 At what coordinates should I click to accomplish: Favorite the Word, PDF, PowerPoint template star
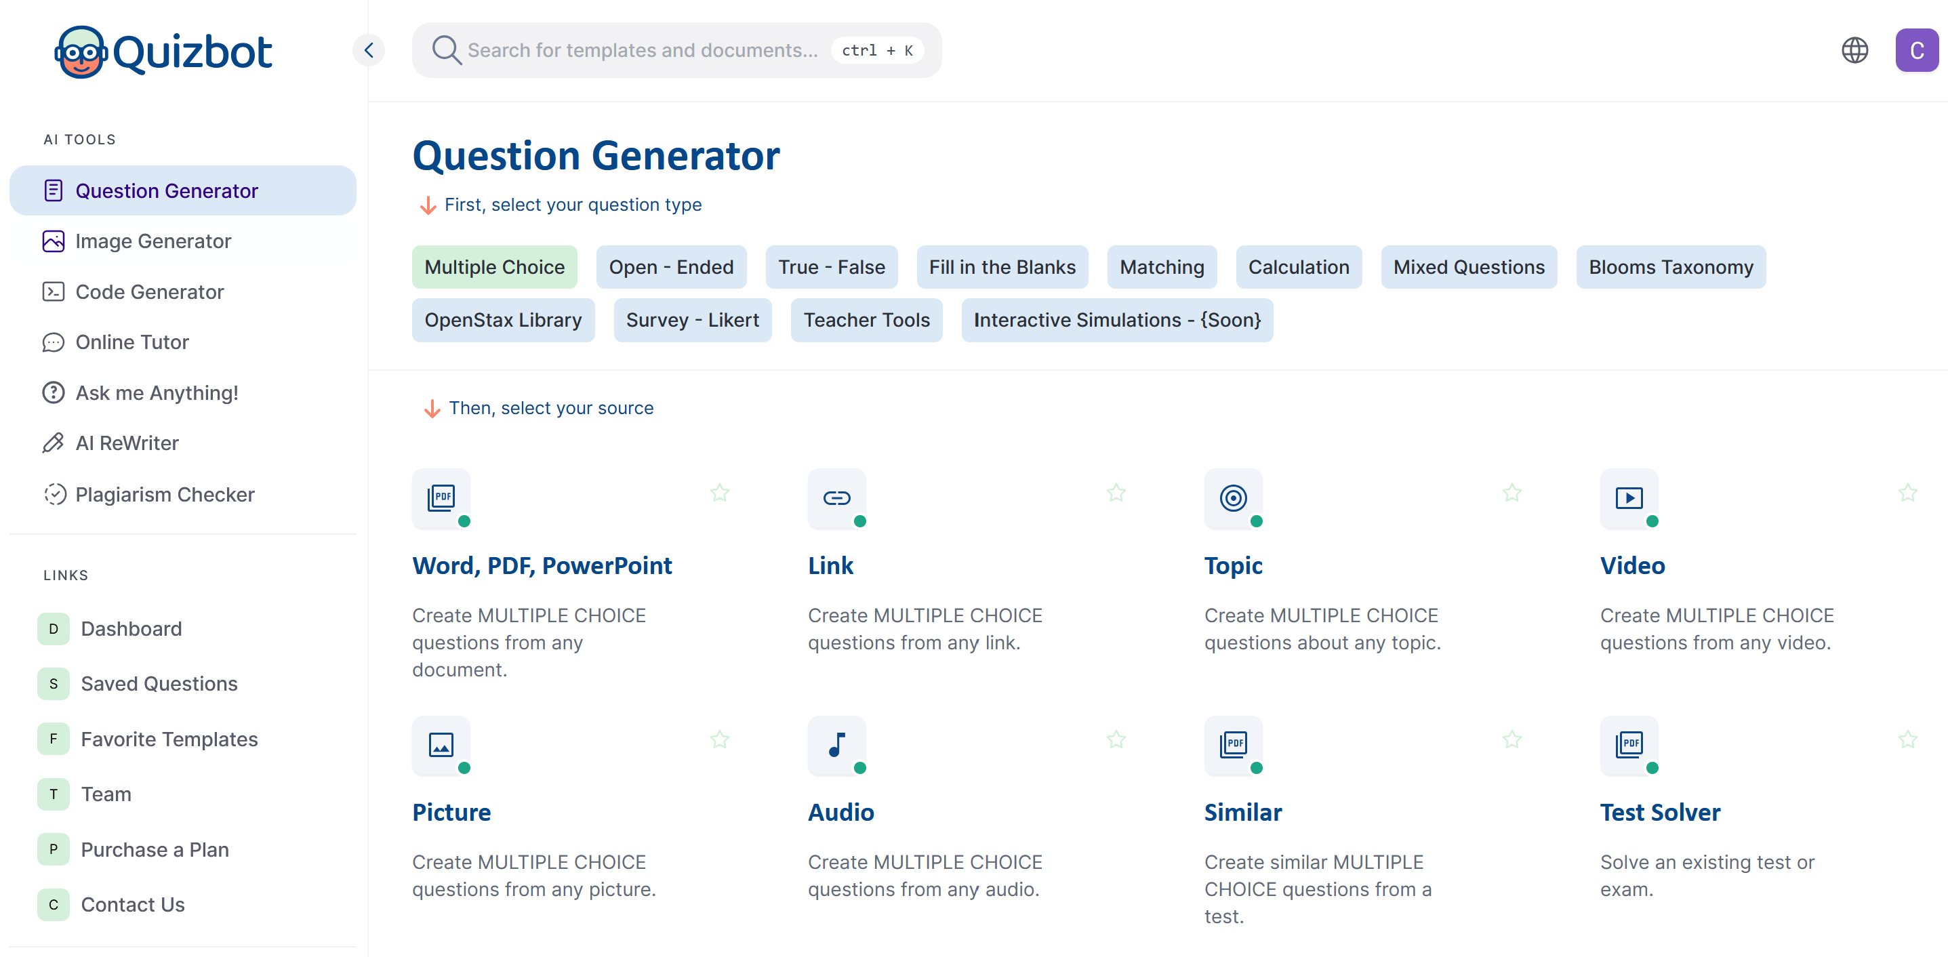(x=719, y=493)
